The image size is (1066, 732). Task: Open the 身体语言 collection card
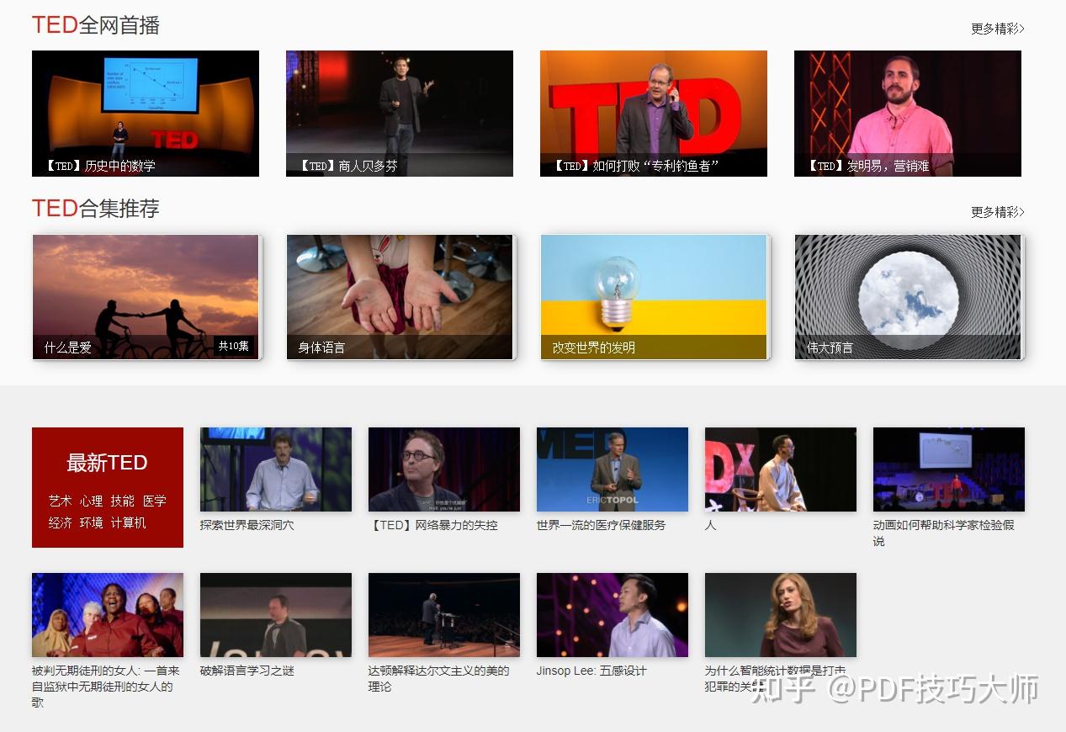(x=400, y=297)
